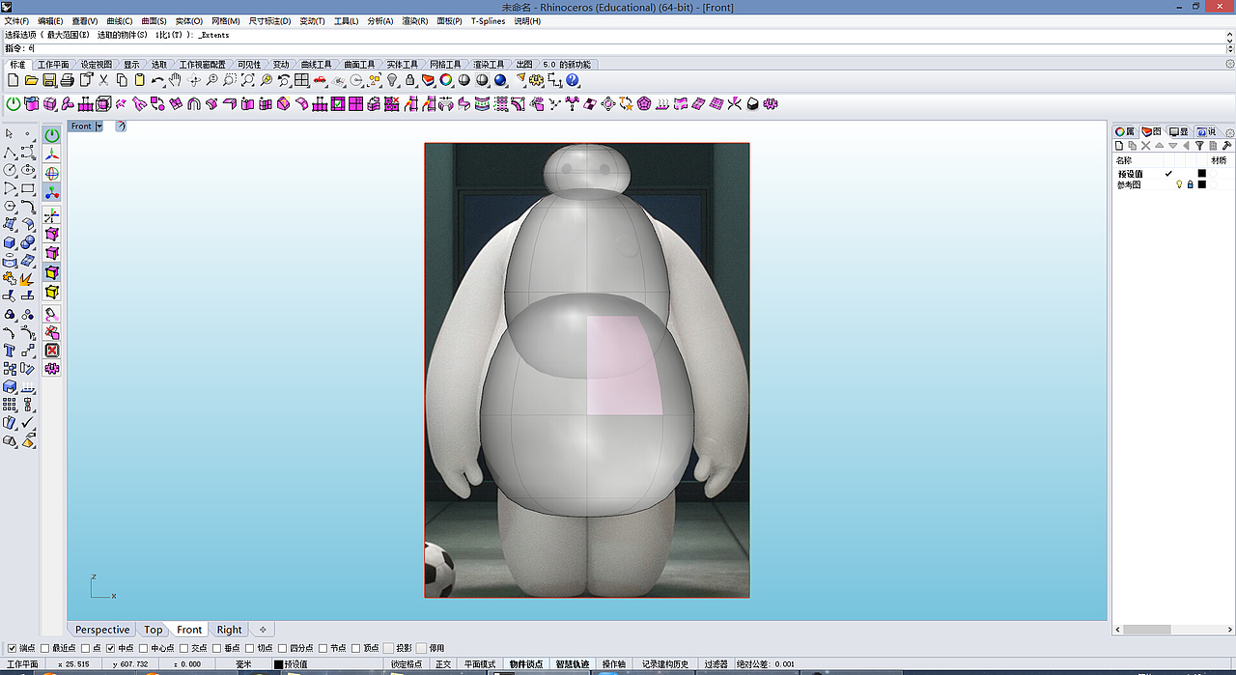Select the four-viewport layout icon
The height and width of the screenshot is (675, 1236).
302,80
